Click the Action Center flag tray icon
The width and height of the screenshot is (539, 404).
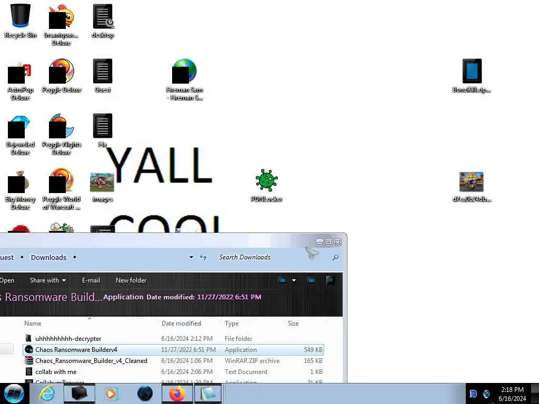[473, 393]
